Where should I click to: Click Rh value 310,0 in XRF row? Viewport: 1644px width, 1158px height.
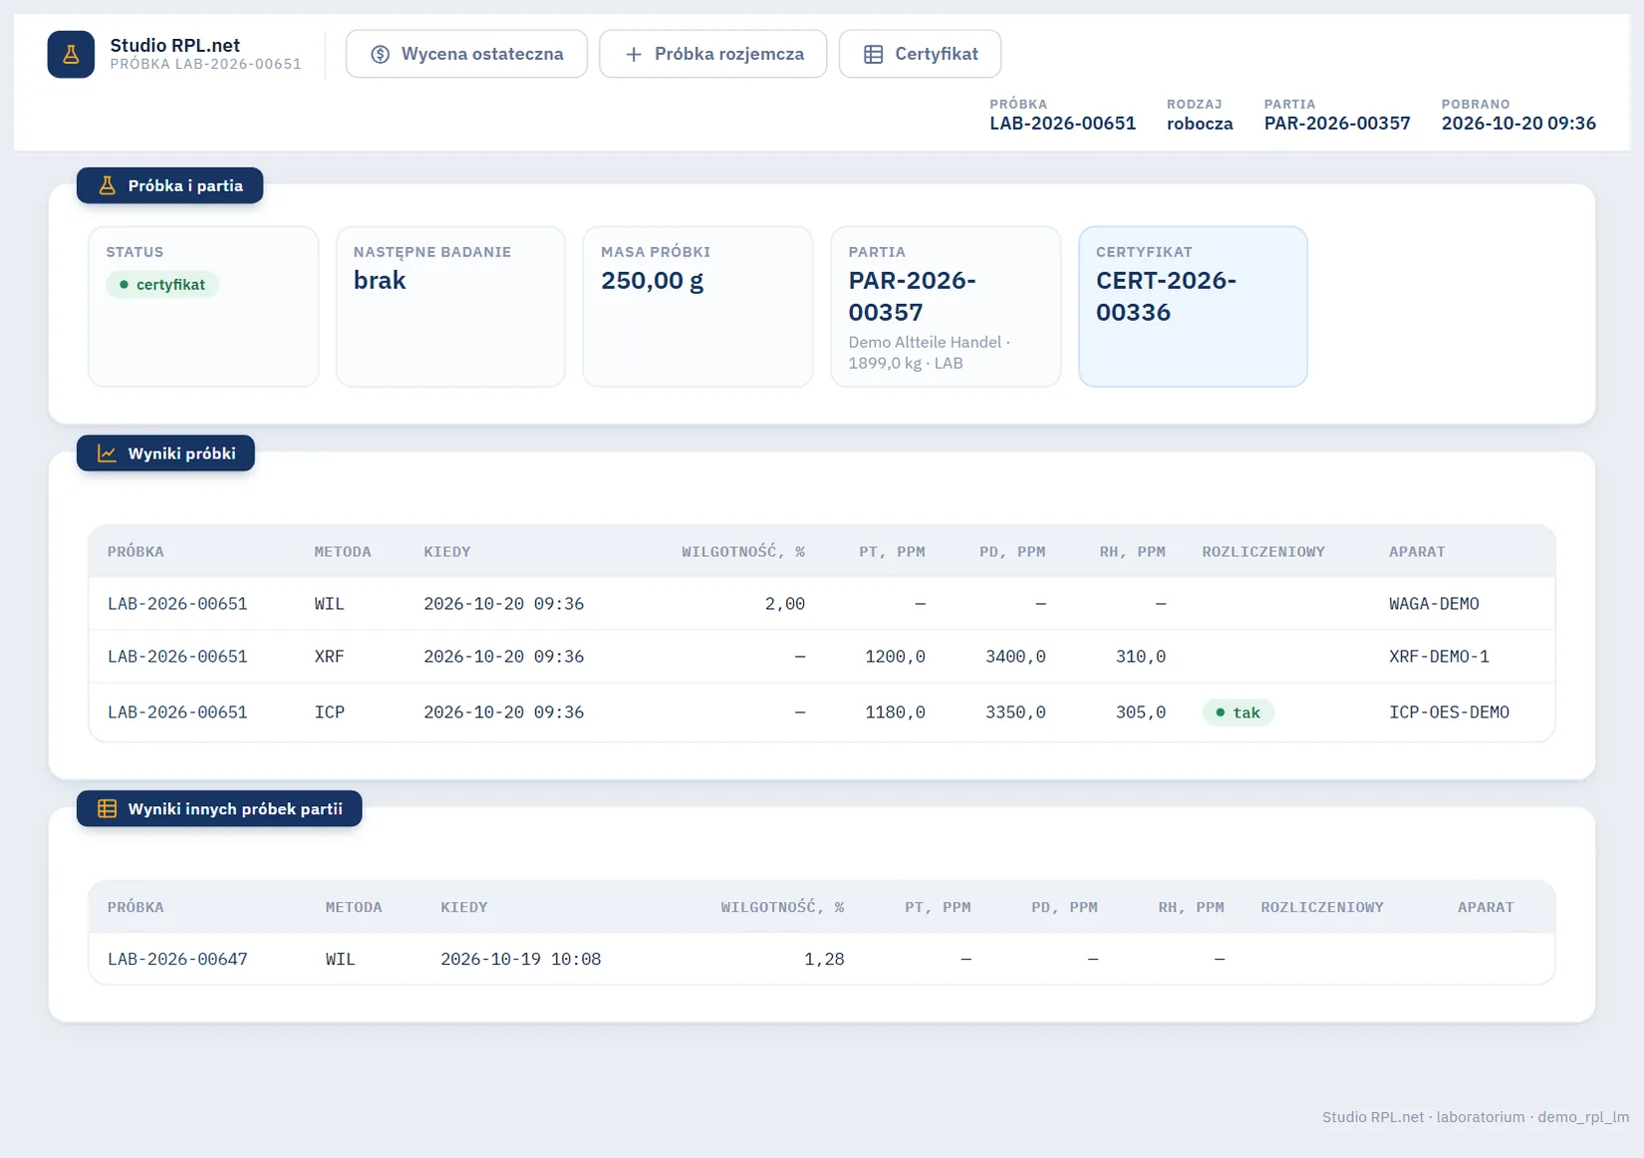pyautogui.click(x=1141, y=657)
